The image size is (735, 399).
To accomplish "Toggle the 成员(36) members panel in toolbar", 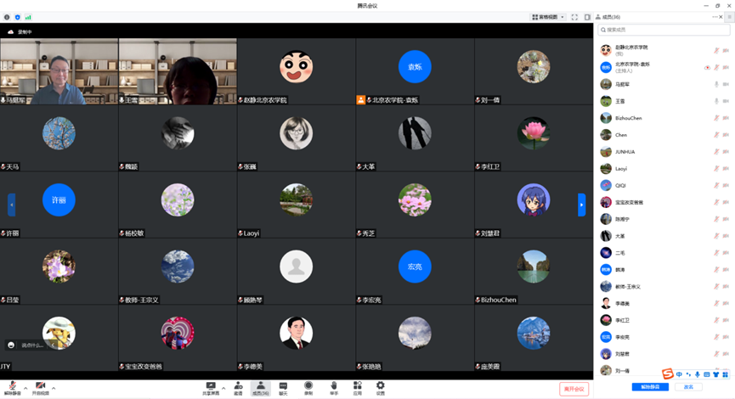I will [260, 387].
